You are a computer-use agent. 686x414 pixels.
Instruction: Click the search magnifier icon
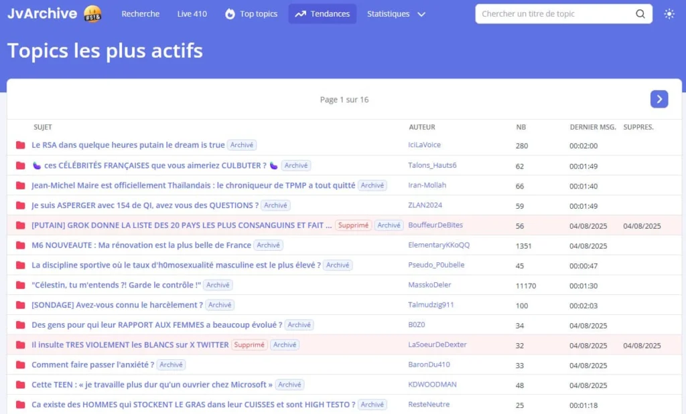tap(640, 14)
